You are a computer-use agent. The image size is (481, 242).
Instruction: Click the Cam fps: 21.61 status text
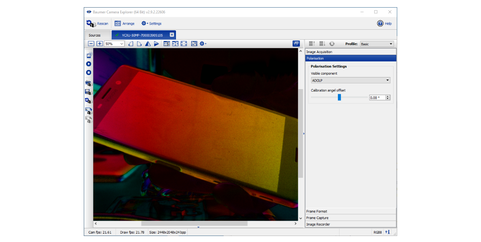100,232
